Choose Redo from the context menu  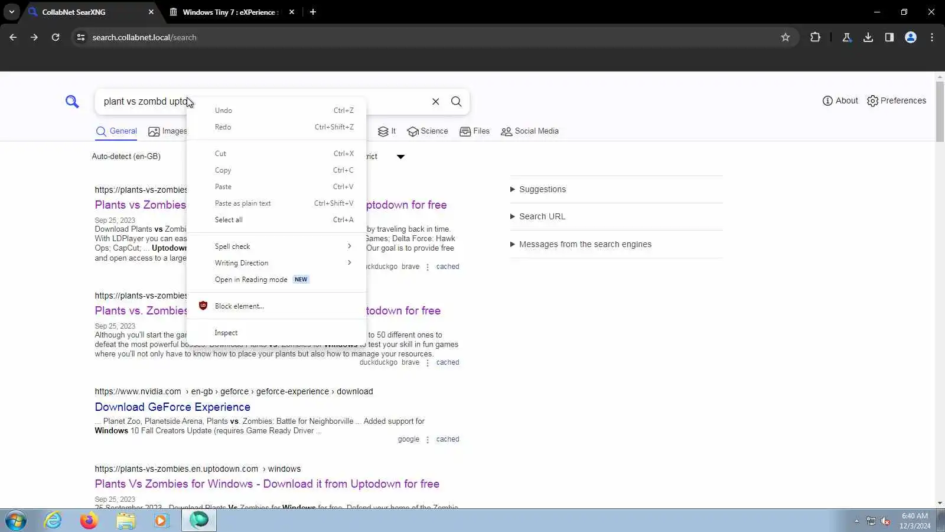click(276, 127)
